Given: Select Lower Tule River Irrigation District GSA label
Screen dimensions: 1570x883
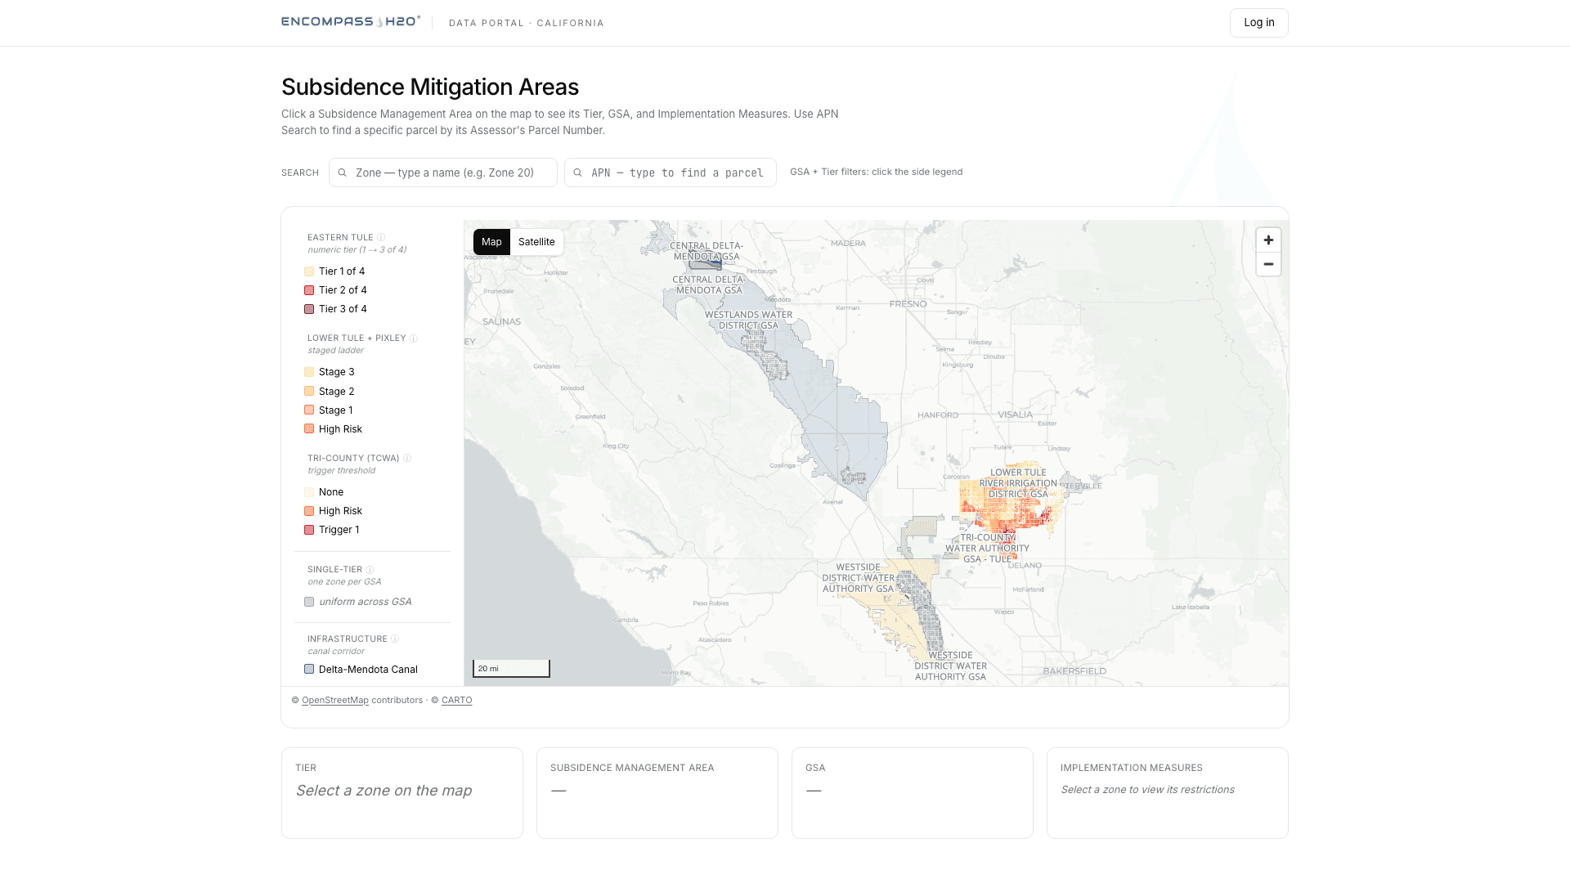Looking at the screenshot, I should 1018,483.
